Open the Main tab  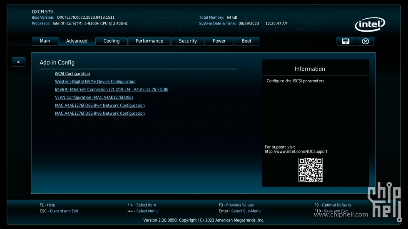[45, 41]
